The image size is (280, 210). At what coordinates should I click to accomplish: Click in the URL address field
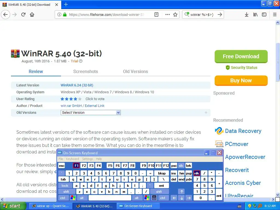coord(106,14)
